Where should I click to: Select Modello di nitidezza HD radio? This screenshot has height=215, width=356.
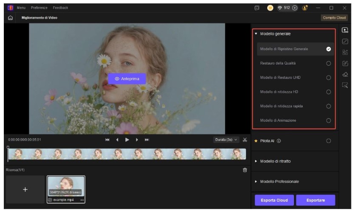328,92
